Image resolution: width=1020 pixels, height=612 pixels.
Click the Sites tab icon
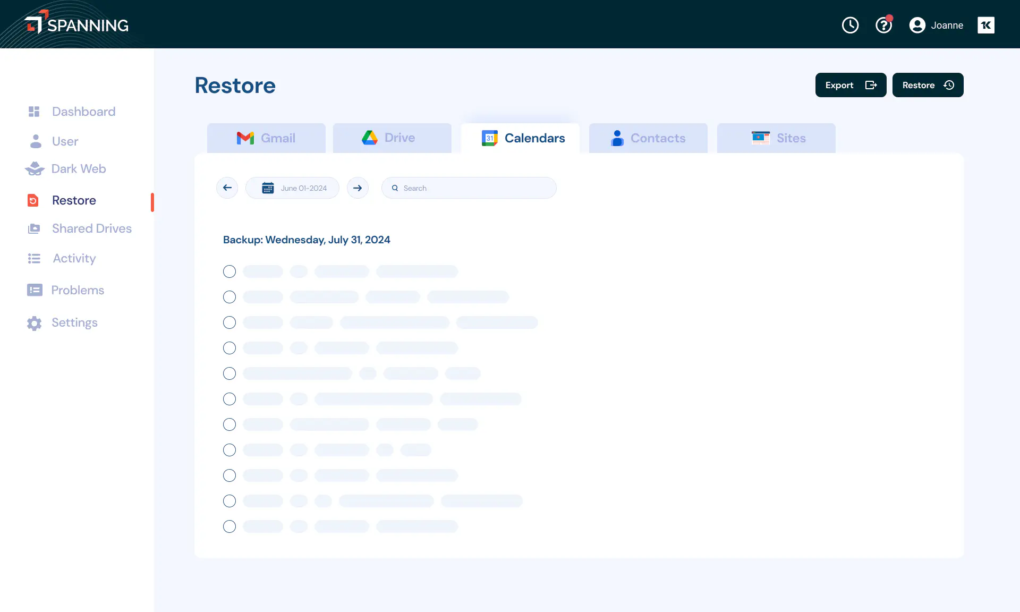point(761,138)
